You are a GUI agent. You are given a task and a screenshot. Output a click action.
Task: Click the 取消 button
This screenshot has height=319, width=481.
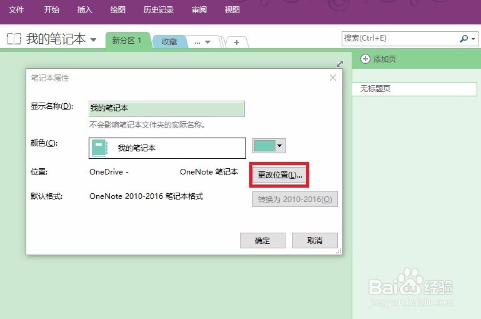click(315, 240)
